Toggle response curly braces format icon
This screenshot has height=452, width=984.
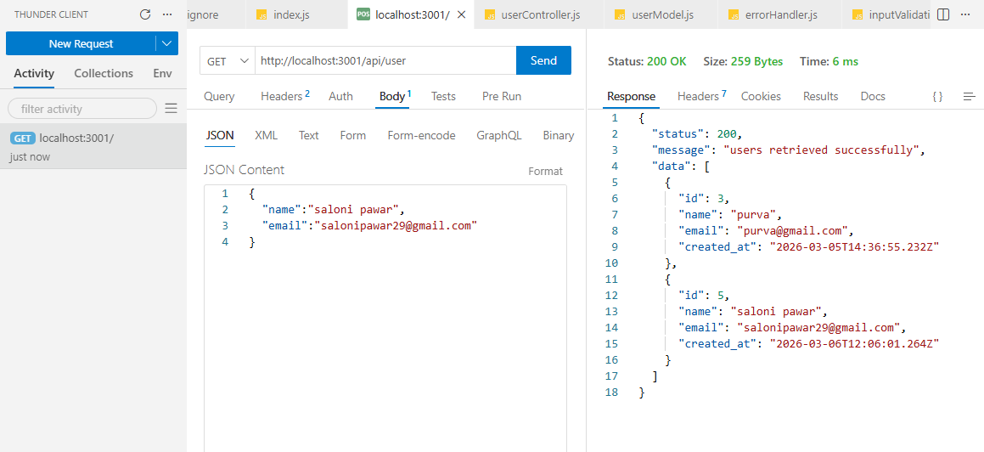[x=937, y=96]
